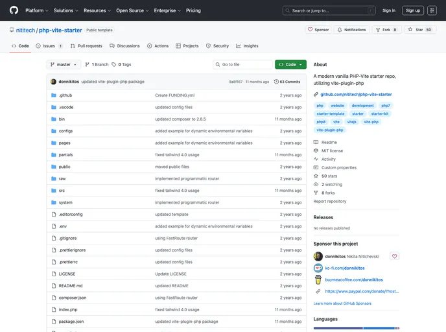Open the composer.json file
Viewport: 446px width, 332px height.
click(x=73, y=298)
